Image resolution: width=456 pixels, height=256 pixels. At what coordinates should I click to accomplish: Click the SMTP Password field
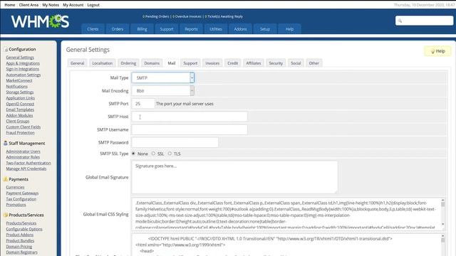(x=175, y=142)
